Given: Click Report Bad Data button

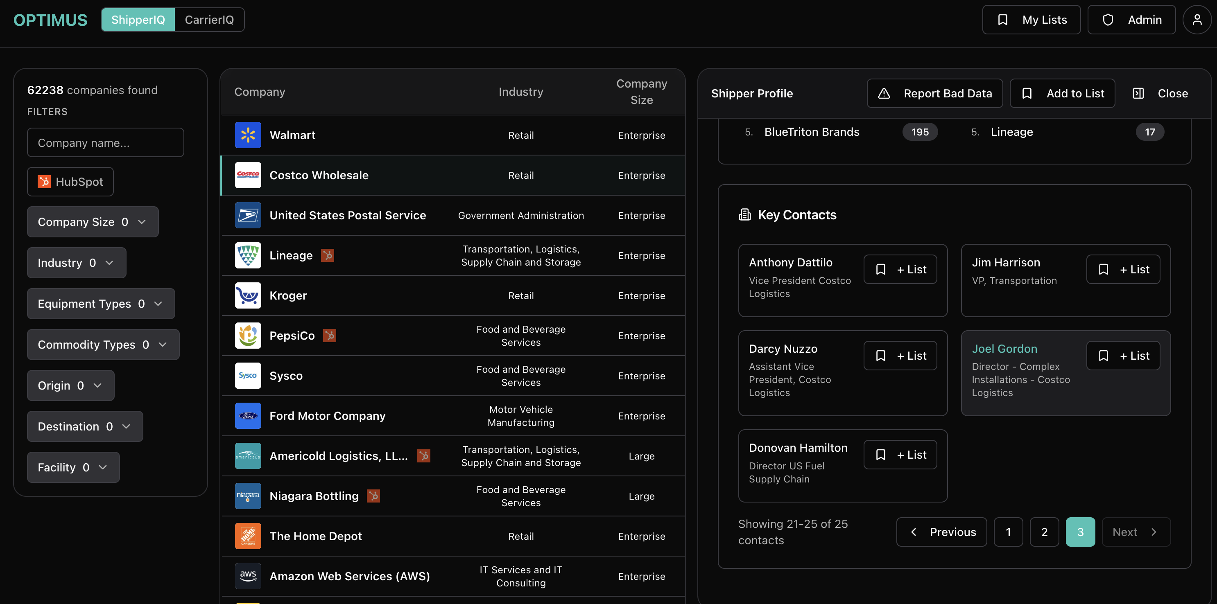Looking at the screenshot, I should 934,93.
